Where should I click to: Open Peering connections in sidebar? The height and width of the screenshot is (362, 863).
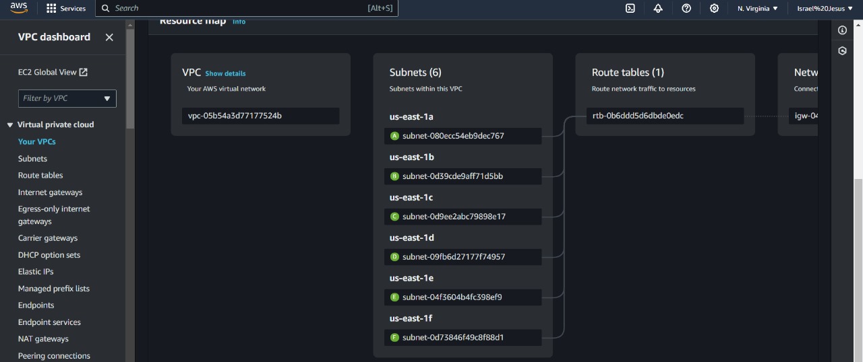pos(54,355)
